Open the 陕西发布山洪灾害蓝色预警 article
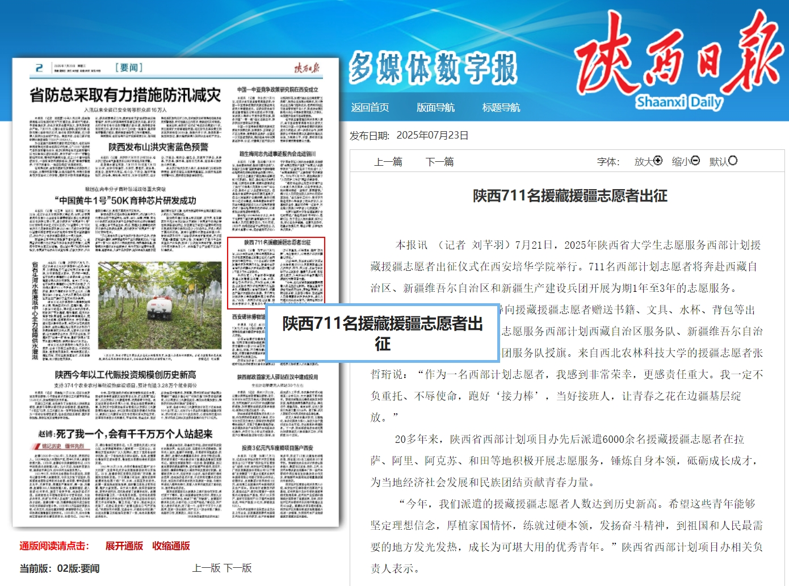The image size is (789, 586). (158, 147)
